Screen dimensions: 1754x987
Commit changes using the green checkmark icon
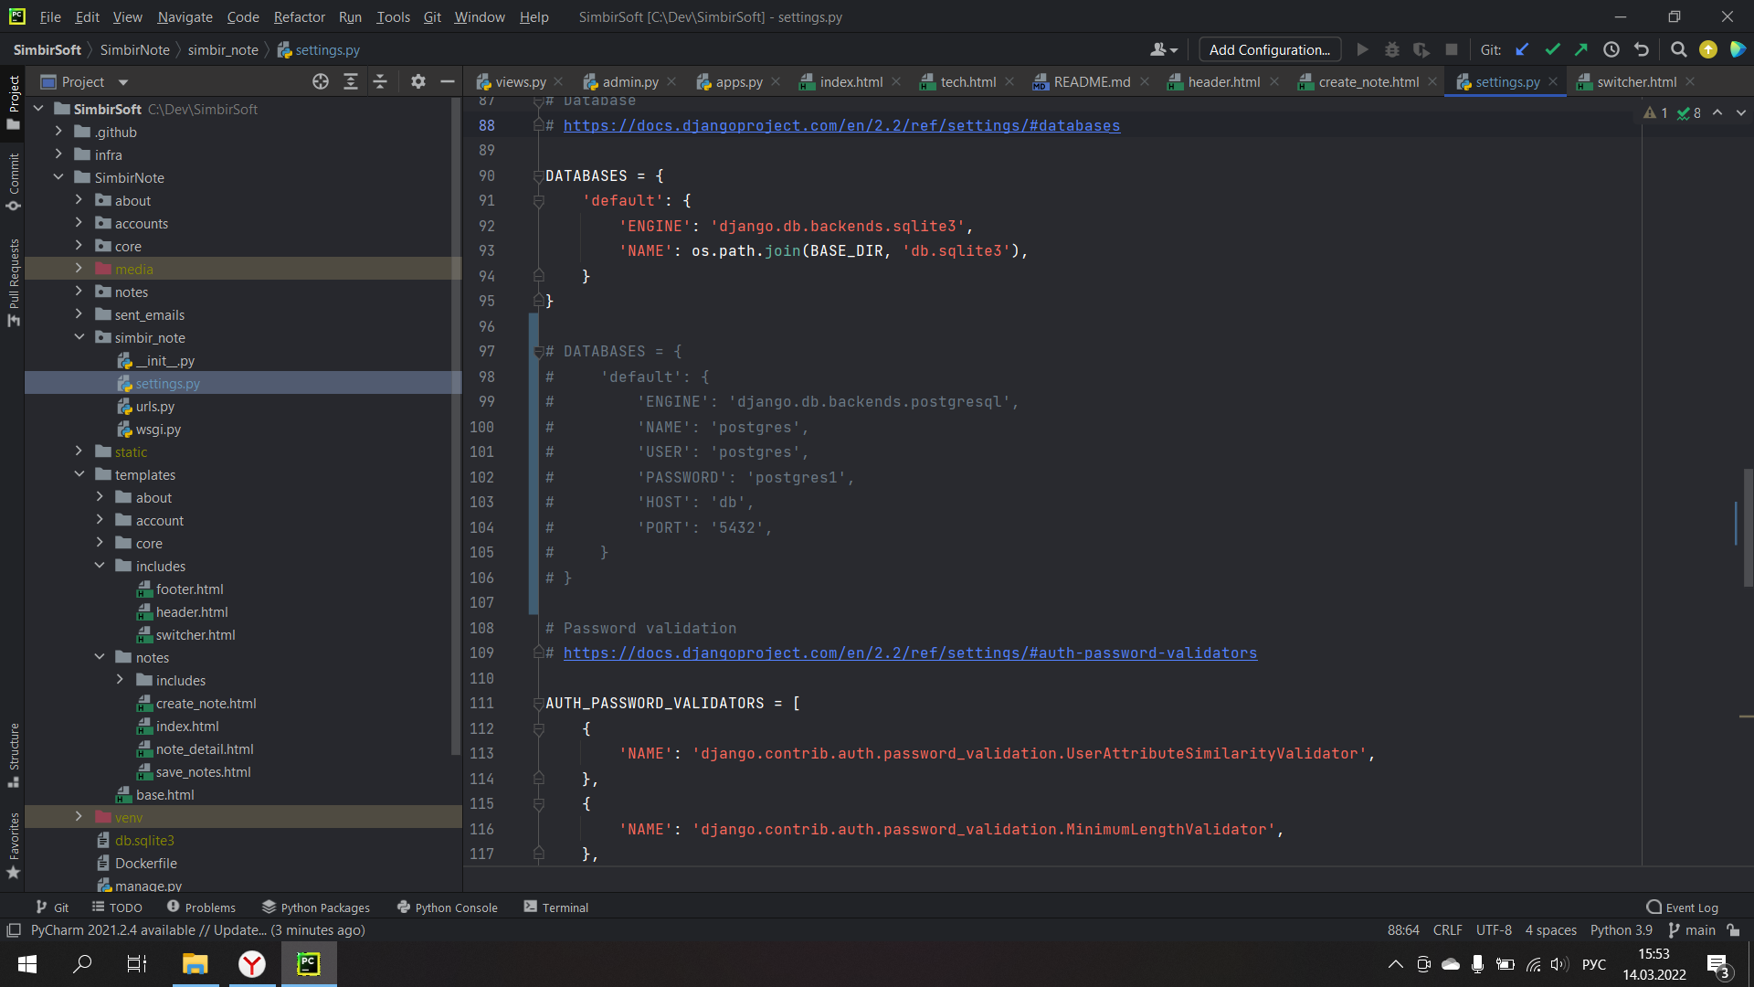(x=1552, y=49)
